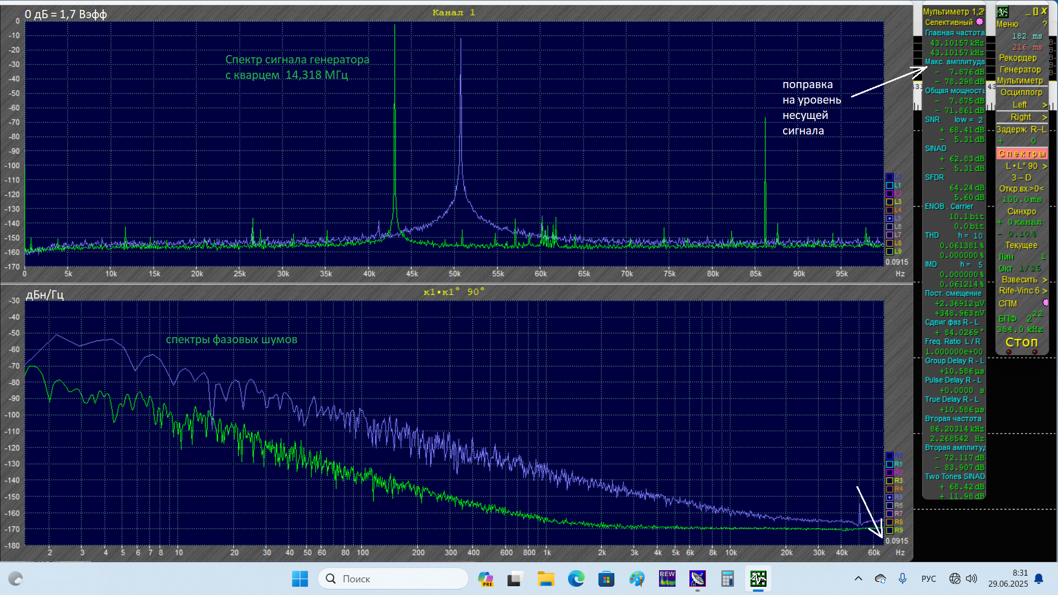Launch Microsoft Edge from taskbar
Viewport: 1058px width, 595px height.
click(576, 578)
